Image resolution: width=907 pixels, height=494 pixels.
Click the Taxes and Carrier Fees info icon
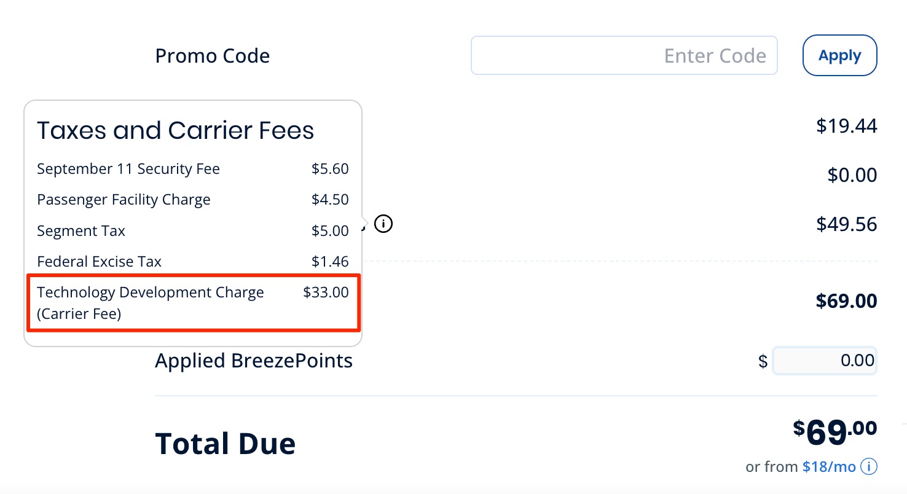(x=383, y=224)
